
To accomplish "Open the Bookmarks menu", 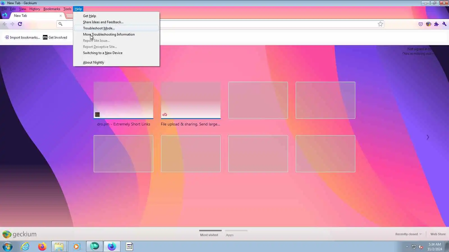I will point(52,9).
